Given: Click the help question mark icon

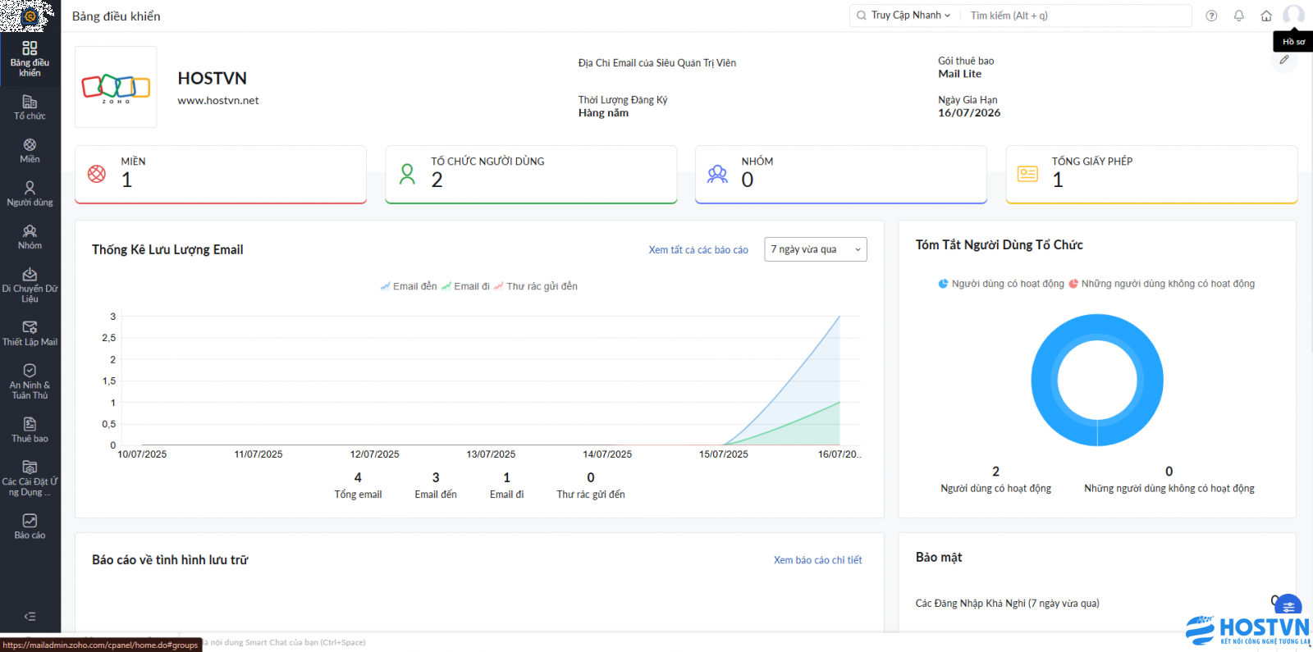Looking at the screenshot, I should (1211, 16).
